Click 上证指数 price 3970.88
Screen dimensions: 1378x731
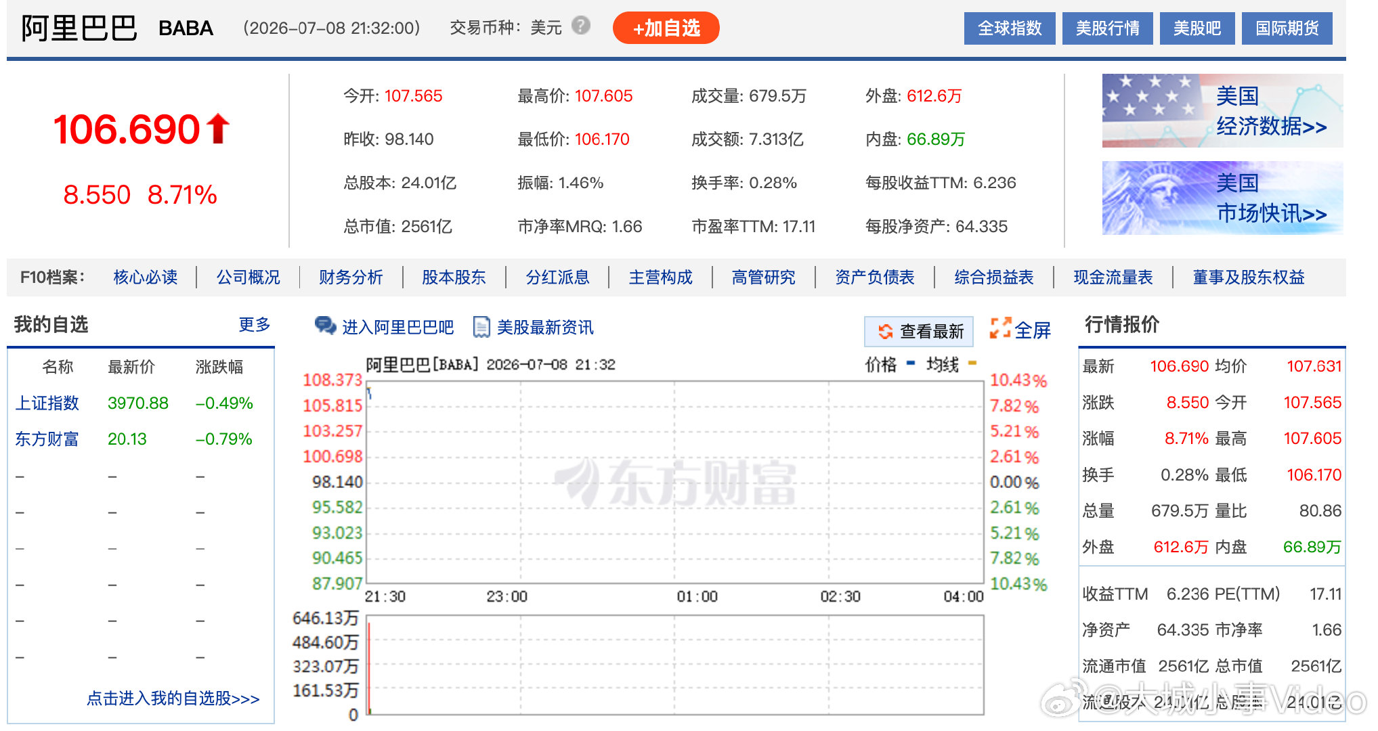coord(137,403)
